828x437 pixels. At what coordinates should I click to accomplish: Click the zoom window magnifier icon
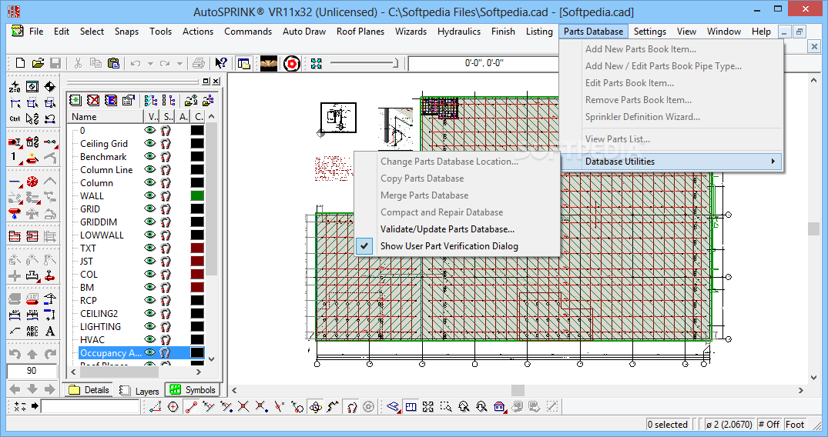pyautogui.click(x=446, y=407)
